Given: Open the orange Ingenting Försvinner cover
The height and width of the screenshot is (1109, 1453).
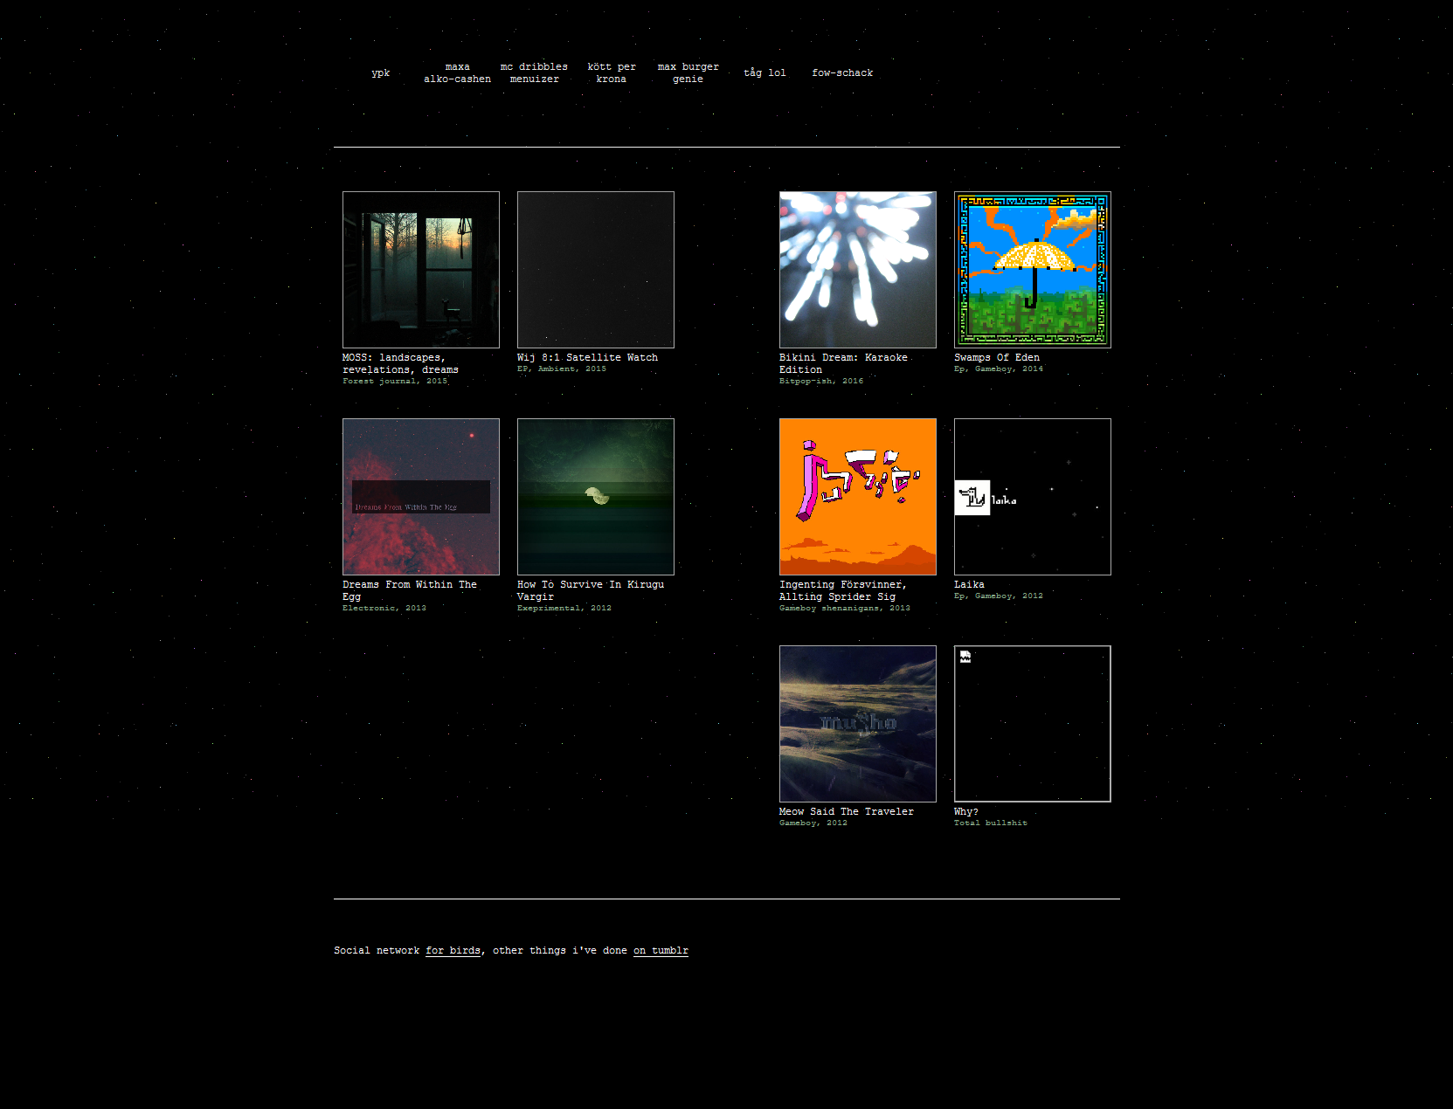Looking at the screenshot, I should coord(858,497).
